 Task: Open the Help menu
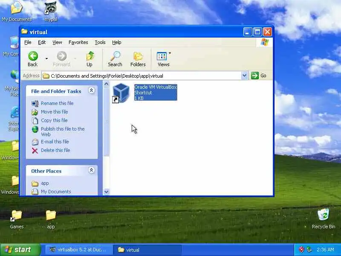coord(116,42)
